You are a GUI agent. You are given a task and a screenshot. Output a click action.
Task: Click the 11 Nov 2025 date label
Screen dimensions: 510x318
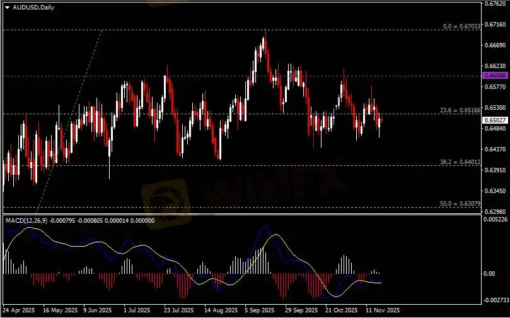383,310
